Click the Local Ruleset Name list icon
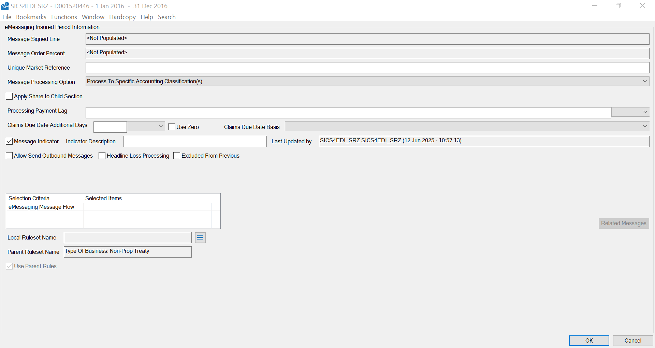Viewport: 655px width, 348px height. tap(200, 237)
